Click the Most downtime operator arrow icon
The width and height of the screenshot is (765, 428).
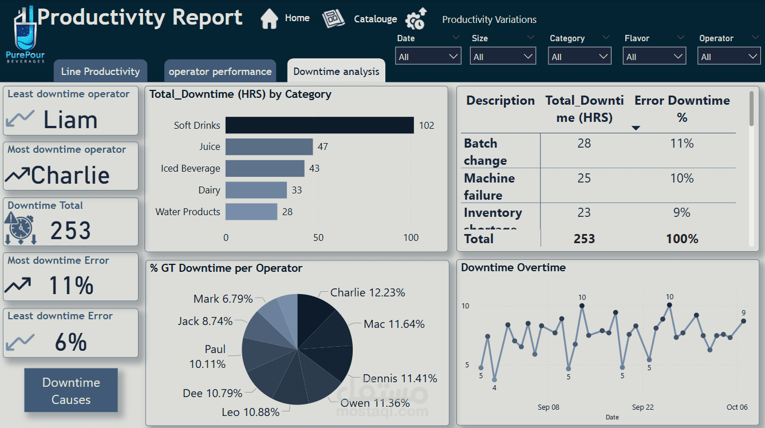click(17, 175)
